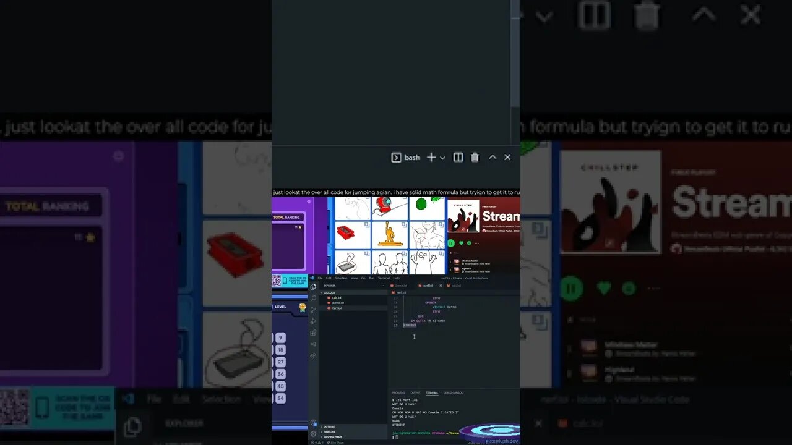Open the View menu
Screen dimensions: 792x445
355,278
